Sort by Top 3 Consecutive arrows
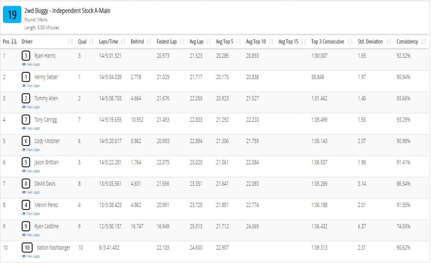 350,42
